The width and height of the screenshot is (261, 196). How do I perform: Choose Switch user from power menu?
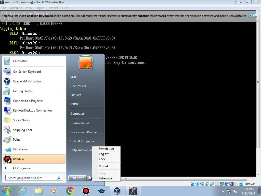[x=107, y=149]
